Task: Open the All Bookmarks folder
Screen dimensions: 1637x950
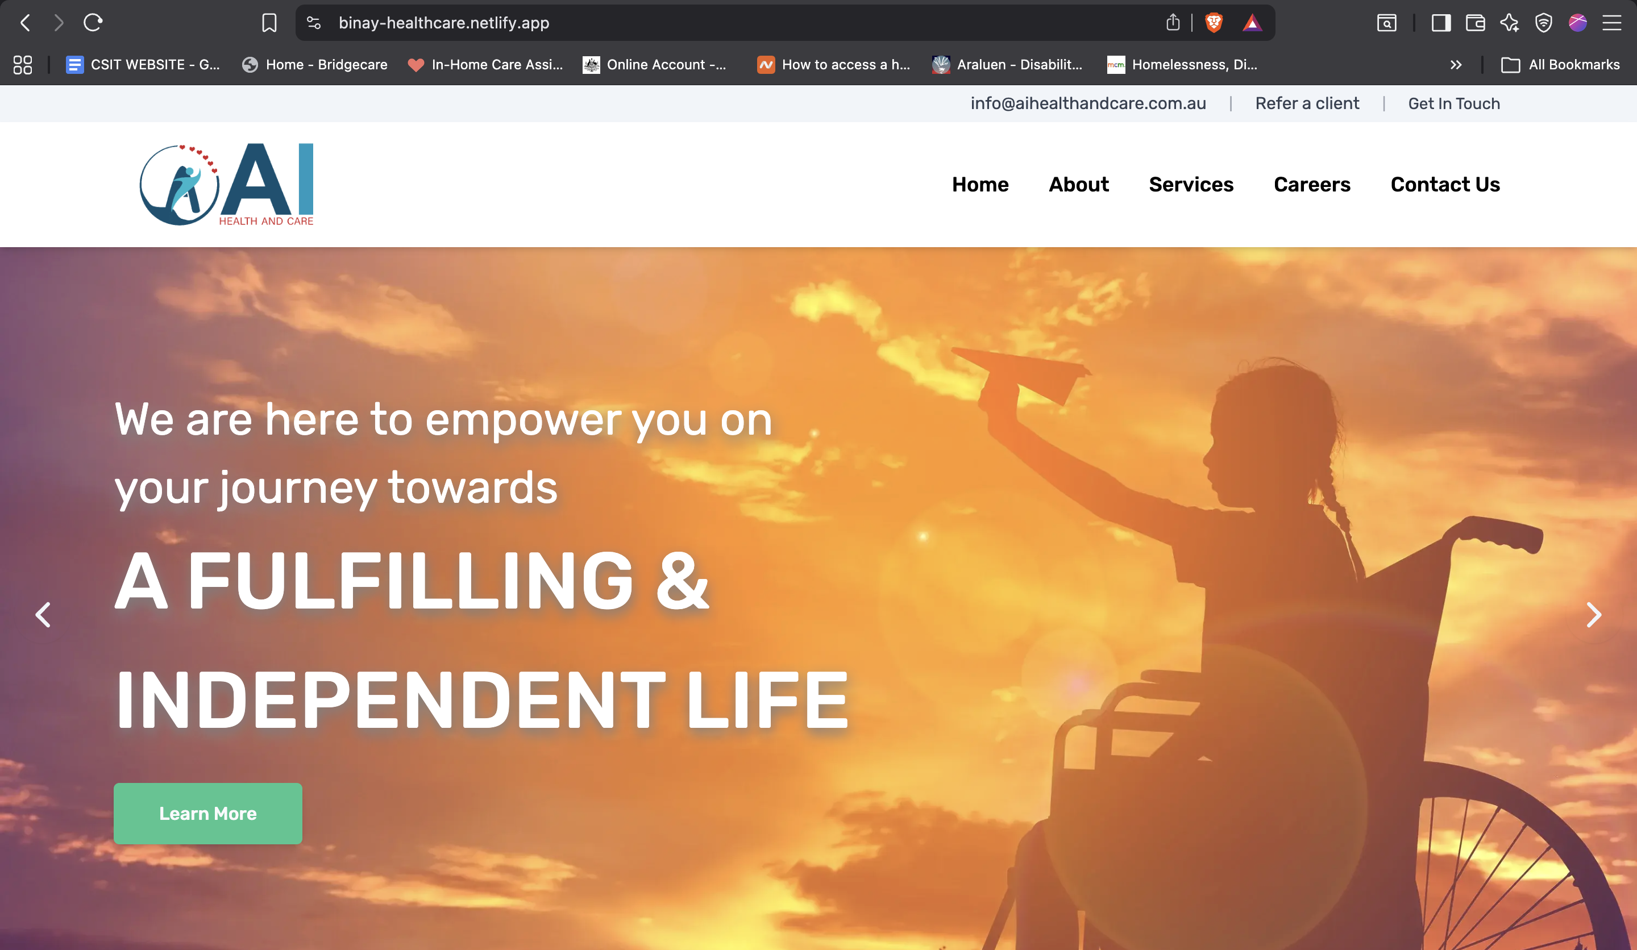Action: click(x=1560, y=65)
